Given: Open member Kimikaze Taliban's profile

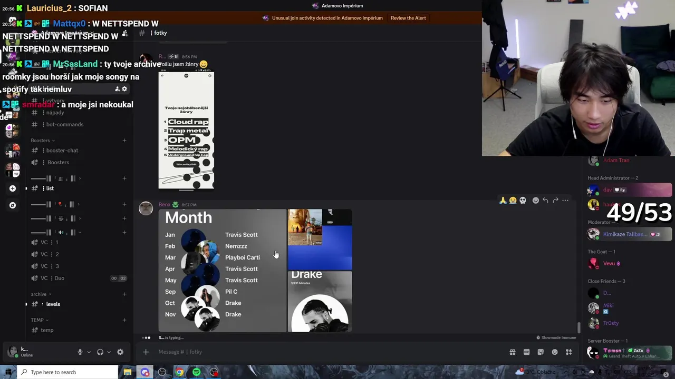Looking at the screenshot, I should coord(630,234).
